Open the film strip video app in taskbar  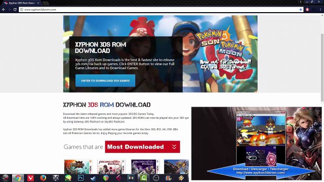(x=131, y=178)
